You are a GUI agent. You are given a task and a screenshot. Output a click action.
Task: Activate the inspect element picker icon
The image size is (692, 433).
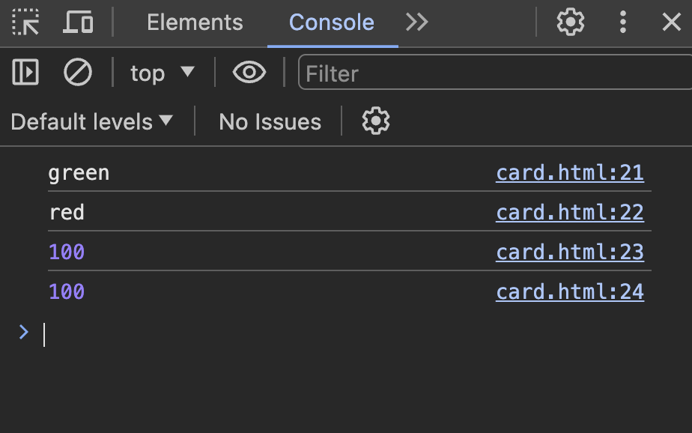coord(26,22)
